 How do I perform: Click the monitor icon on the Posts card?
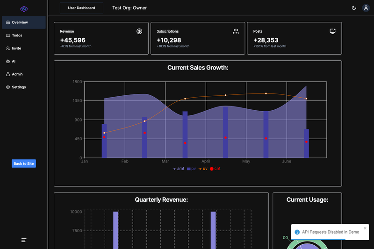332,31
